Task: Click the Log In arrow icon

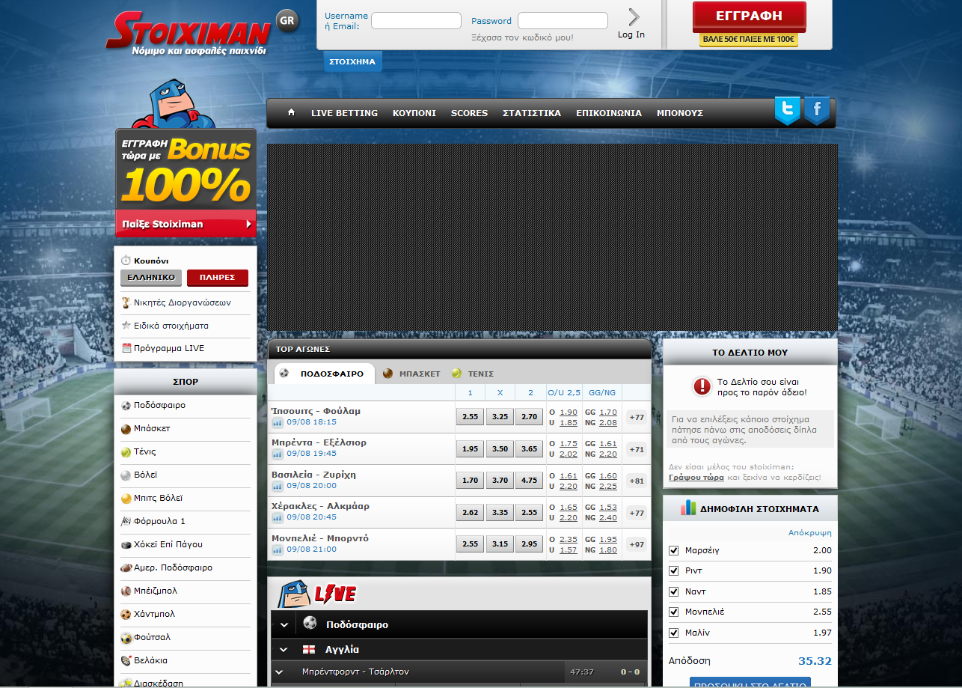Action: pos(634,17)
